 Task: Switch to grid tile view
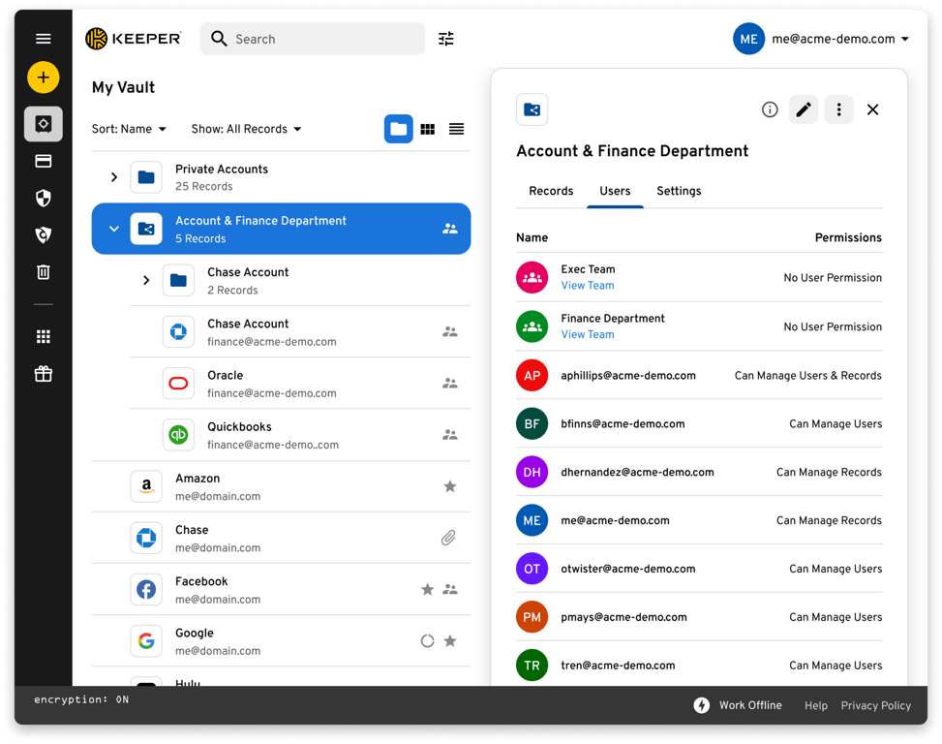(428, 129)
